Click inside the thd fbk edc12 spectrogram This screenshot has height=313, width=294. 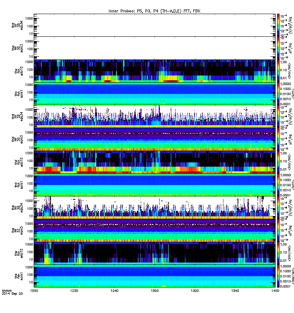(154, 162)
